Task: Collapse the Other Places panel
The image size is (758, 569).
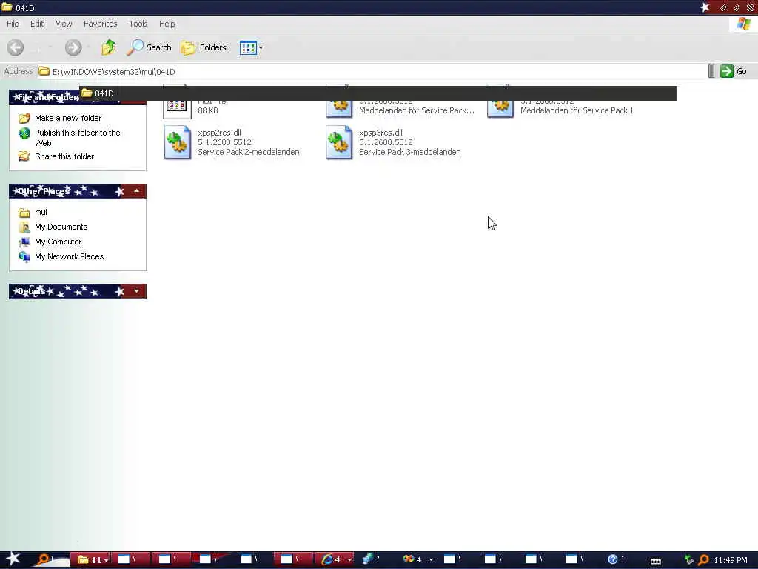Action: (137, 192)
